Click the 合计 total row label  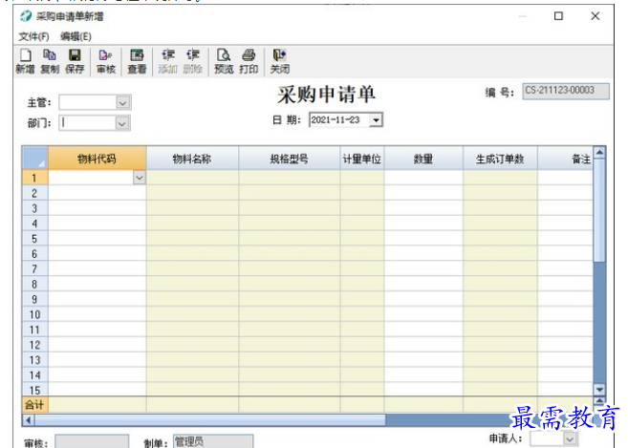34,405
